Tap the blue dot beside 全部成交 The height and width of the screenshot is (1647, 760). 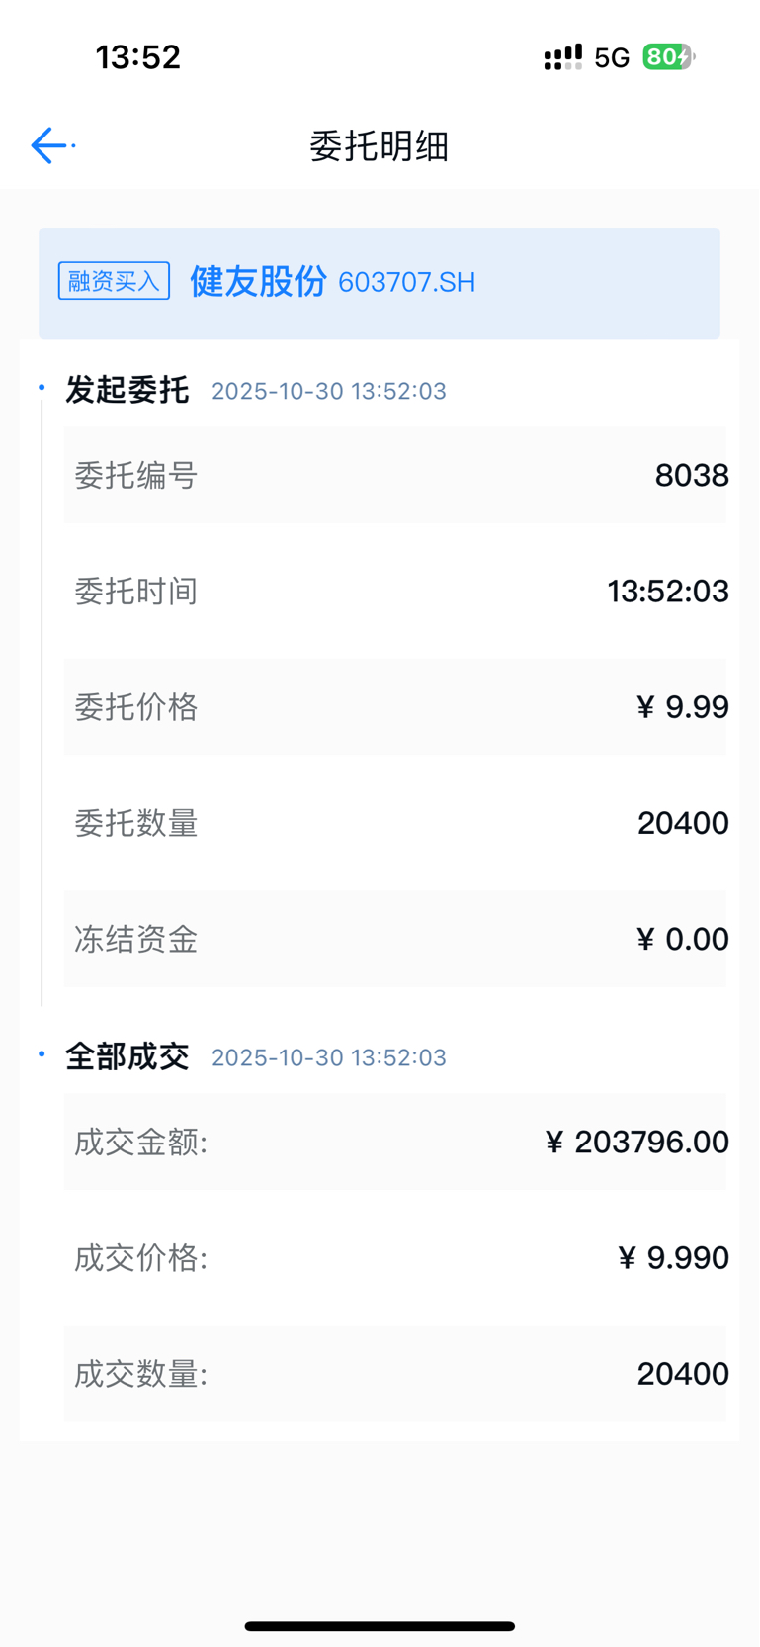click(x=42, y=1054)
